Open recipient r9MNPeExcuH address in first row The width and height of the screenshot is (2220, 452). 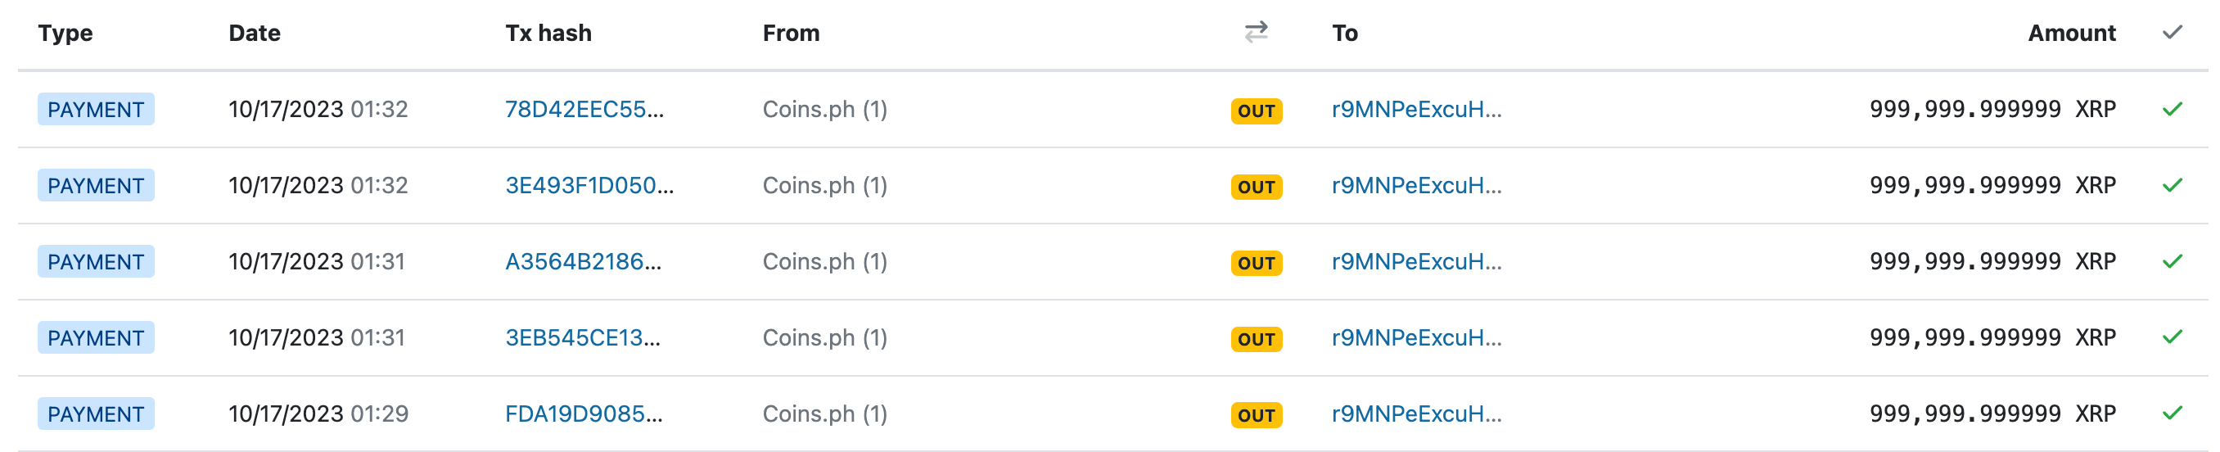click(1416, 110)
